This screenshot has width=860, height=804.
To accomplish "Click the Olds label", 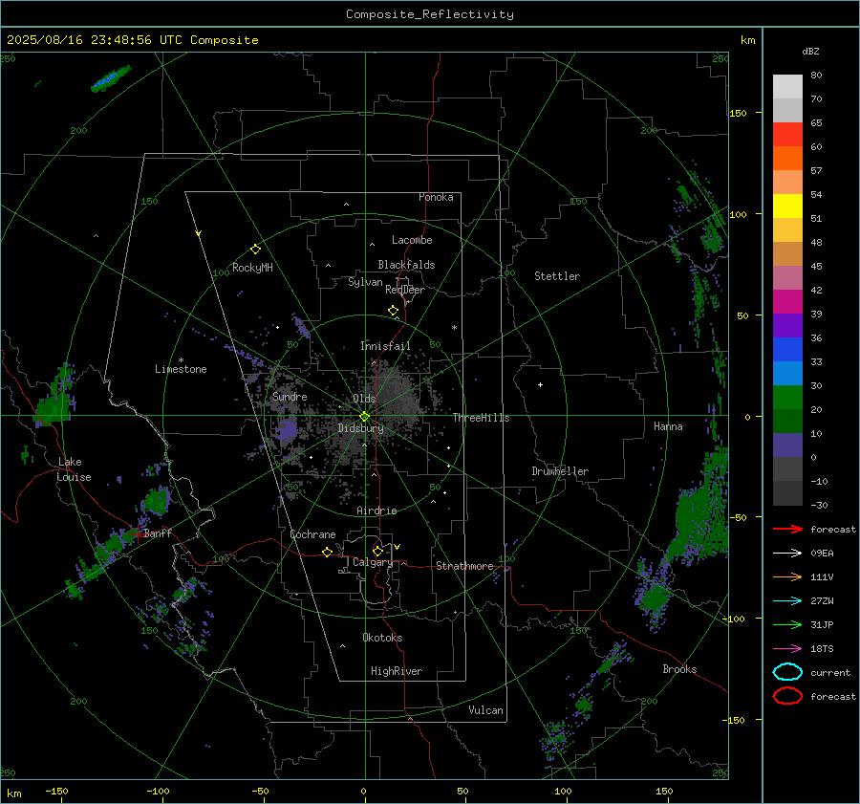I will (364, 399).
